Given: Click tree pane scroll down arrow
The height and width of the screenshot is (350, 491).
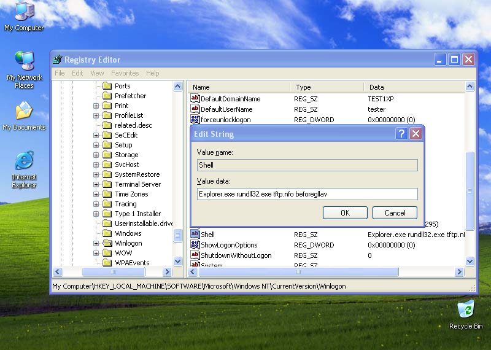Looking at the screenshot, I should click(x=177, y=261).
